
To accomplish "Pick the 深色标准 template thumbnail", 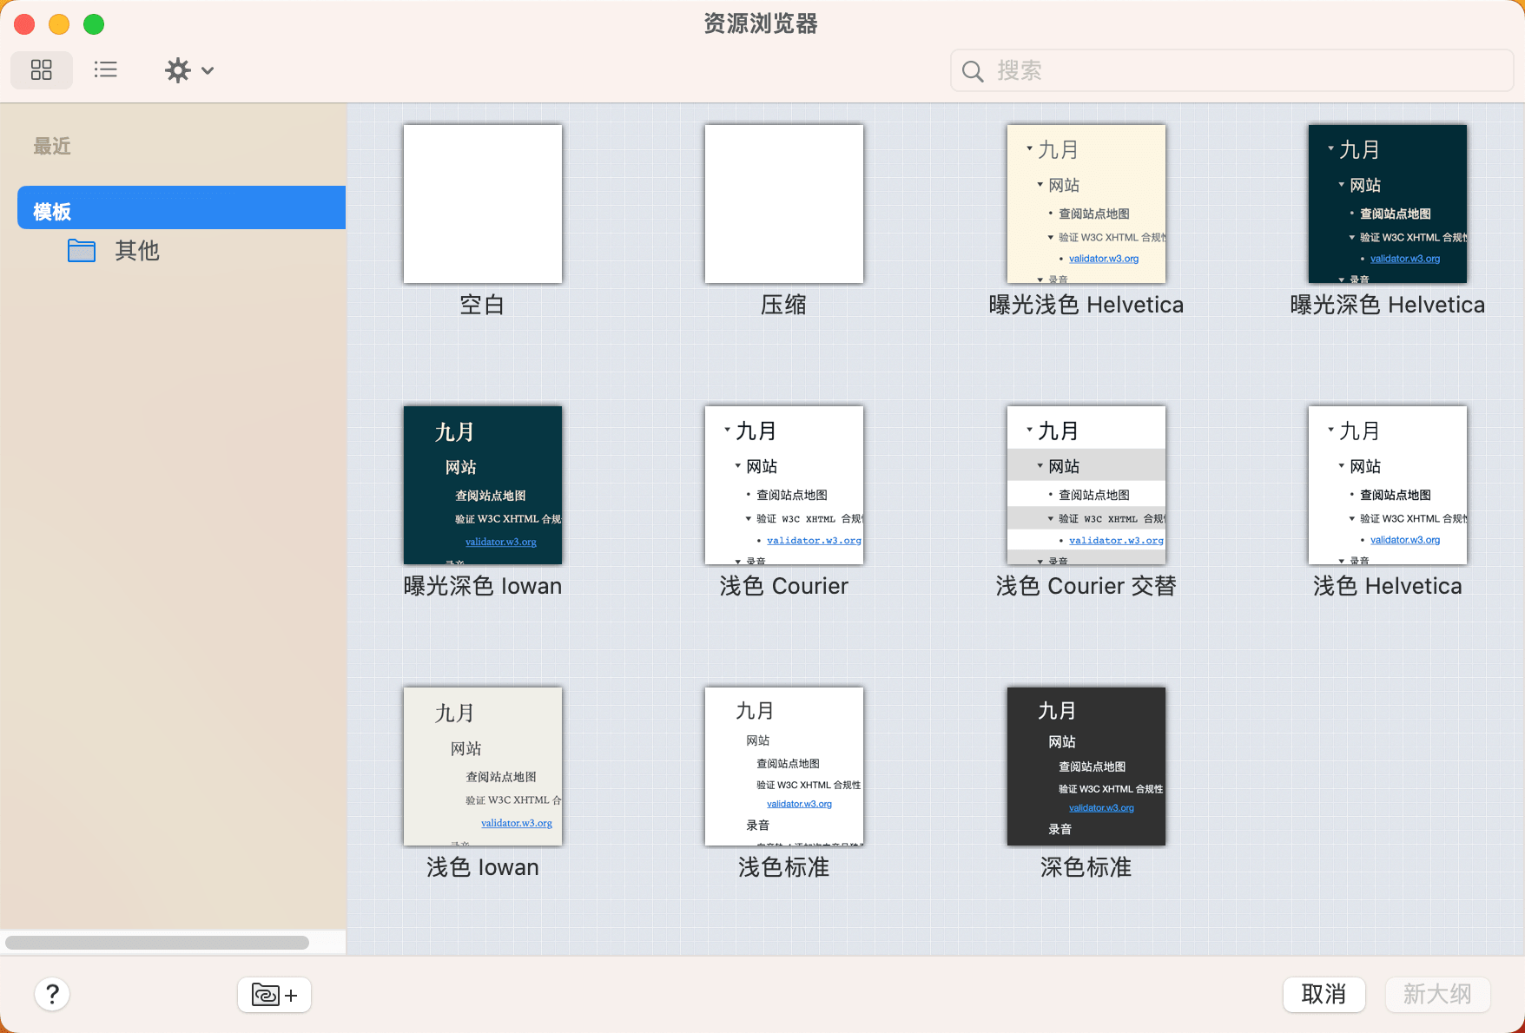I will 1086,767.
